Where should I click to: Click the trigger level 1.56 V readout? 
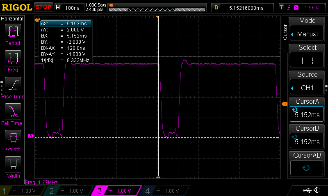pyautogui.click(x=312, y=8)
